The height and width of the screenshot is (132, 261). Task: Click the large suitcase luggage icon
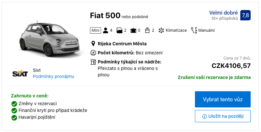pyautogui.click(x=133, y=31)
